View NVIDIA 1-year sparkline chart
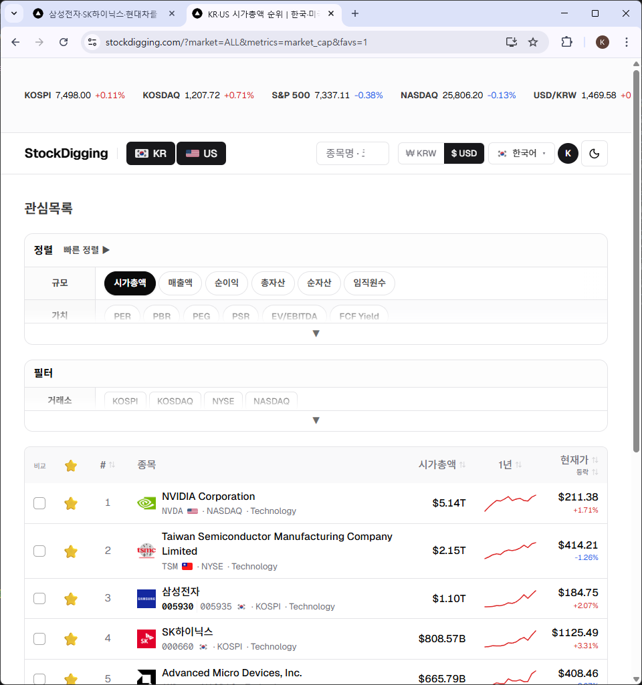The image size is (642, 685). 510,503
